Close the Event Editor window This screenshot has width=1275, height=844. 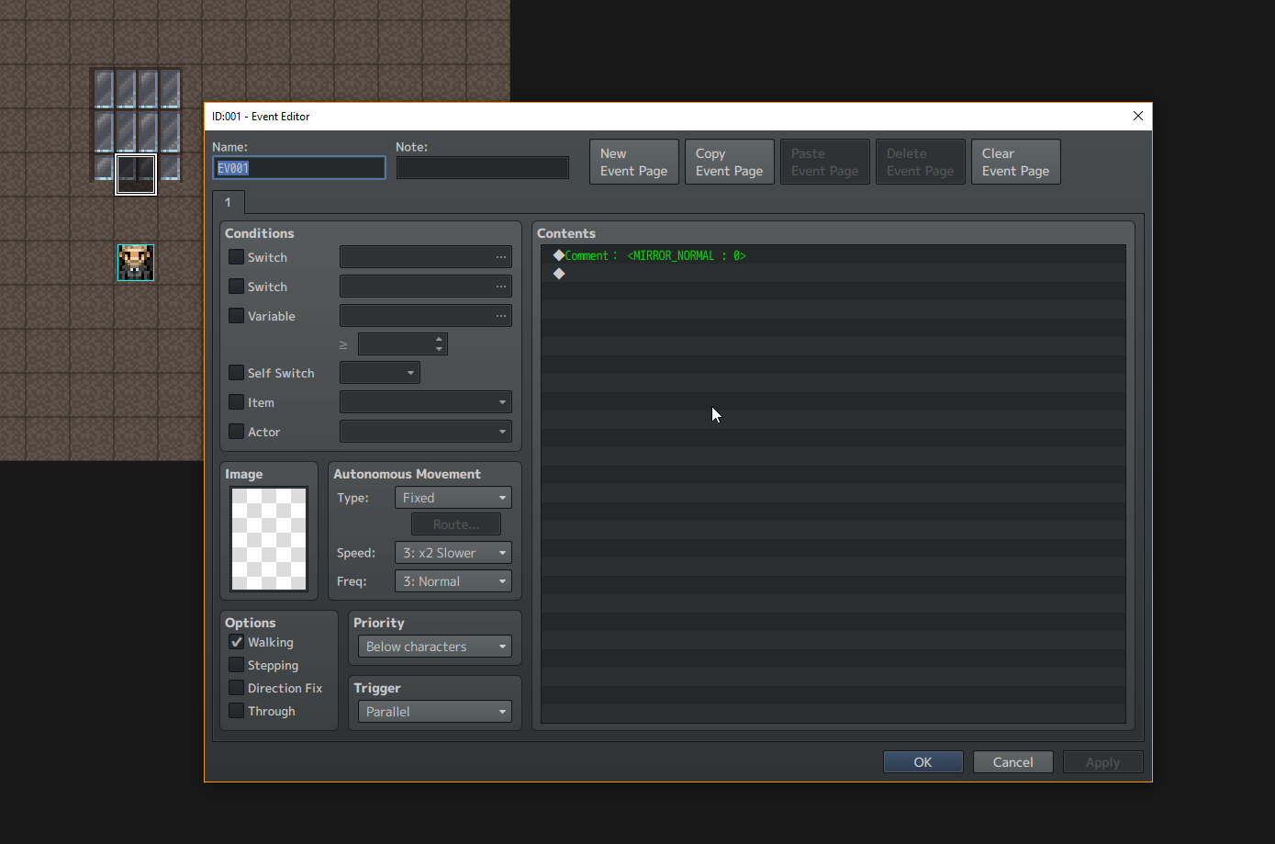pos(1138,116)
